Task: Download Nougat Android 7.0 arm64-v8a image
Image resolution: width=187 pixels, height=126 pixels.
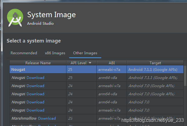Action: pyautogui.click(x=35, y=102)
